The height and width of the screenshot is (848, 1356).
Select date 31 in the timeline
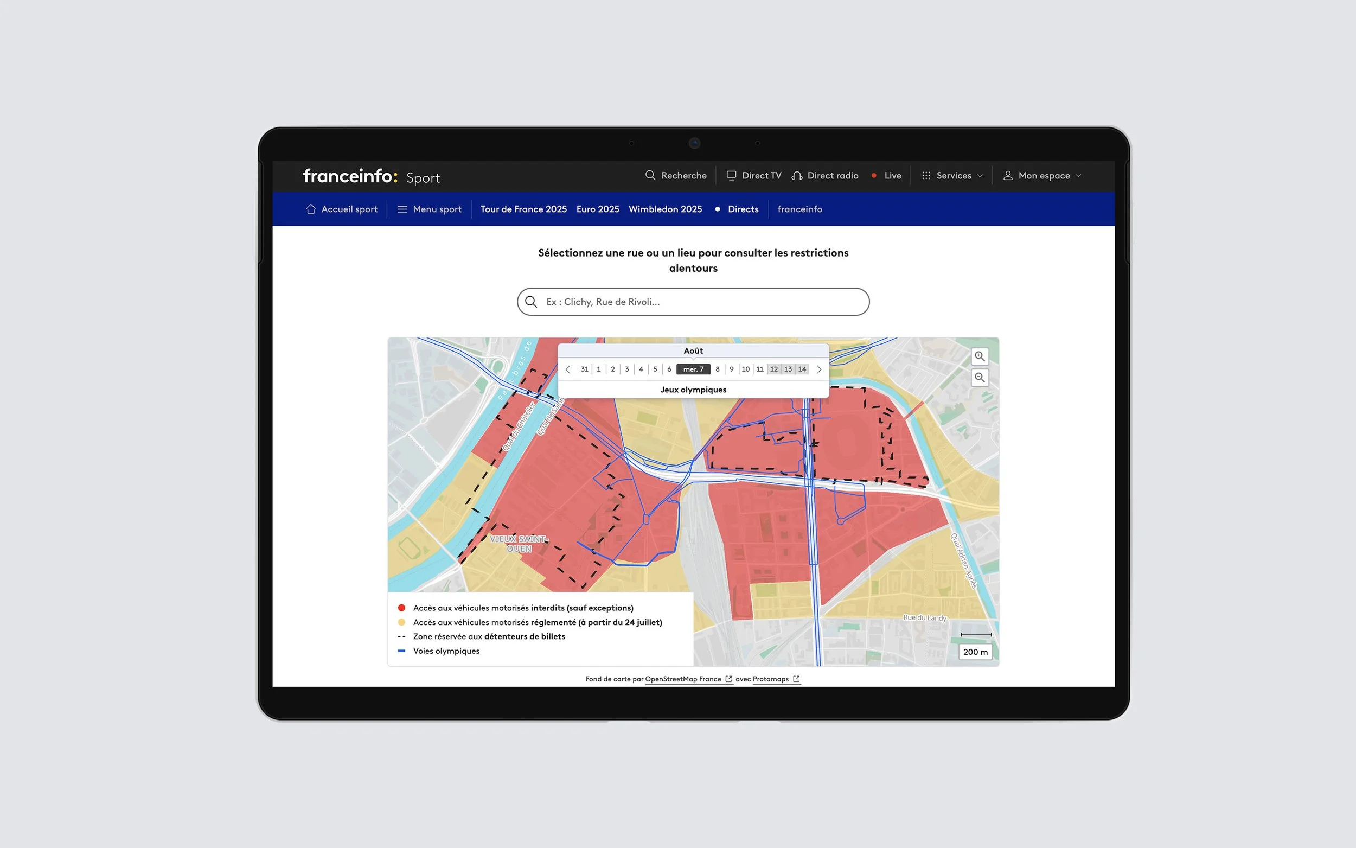tap(584, 369)
